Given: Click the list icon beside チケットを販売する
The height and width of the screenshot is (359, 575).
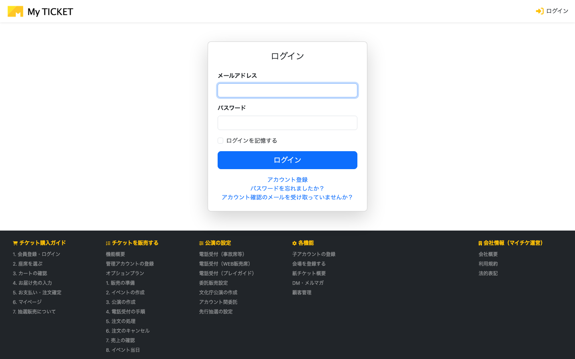Looking at the screenshot, I should pos(107,243).
